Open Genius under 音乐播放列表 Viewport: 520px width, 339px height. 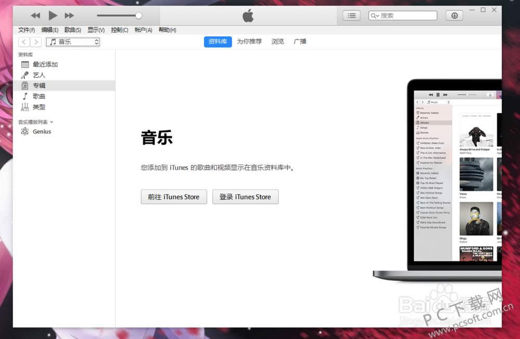pos(43,131)
